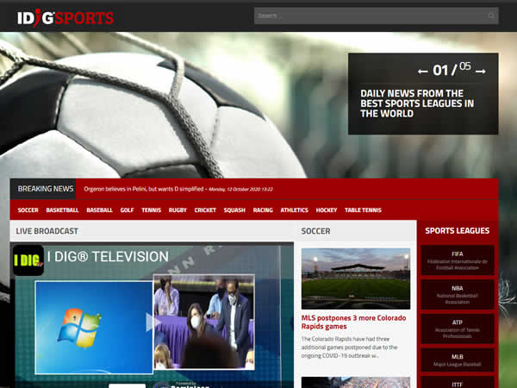Open the FIFA league link
517x388 pixels.
pos(458,260)
